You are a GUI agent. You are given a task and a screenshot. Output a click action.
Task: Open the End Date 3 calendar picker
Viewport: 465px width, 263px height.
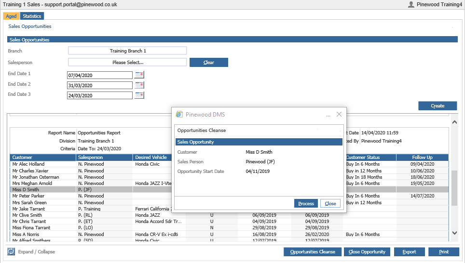point(139,95)
